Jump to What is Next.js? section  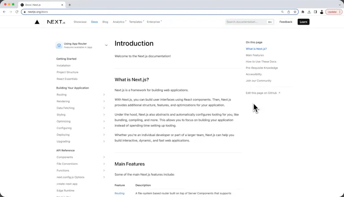point(256,49)
